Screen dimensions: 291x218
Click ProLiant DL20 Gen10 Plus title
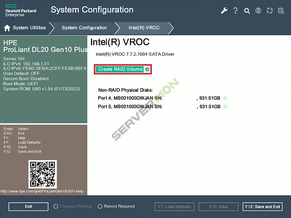click(x=45, y=50)
